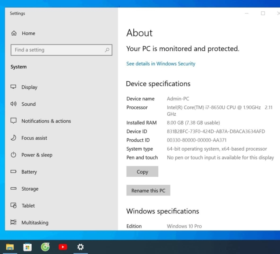Open YouTube from the taskbar

[63, 247]
